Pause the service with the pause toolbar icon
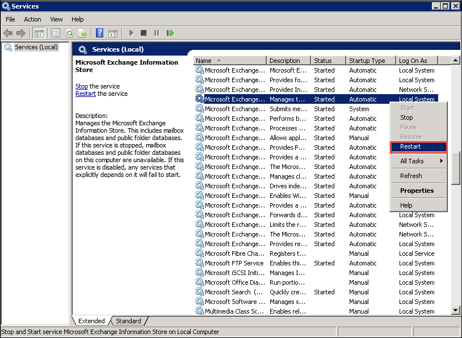The width and height of the screenshot is (462, 338). (x=157, y=33)
